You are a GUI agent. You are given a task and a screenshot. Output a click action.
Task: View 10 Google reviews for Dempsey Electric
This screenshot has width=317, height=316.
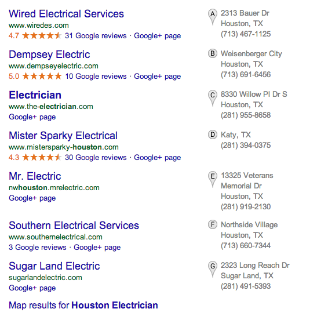[x=96, y=77]
